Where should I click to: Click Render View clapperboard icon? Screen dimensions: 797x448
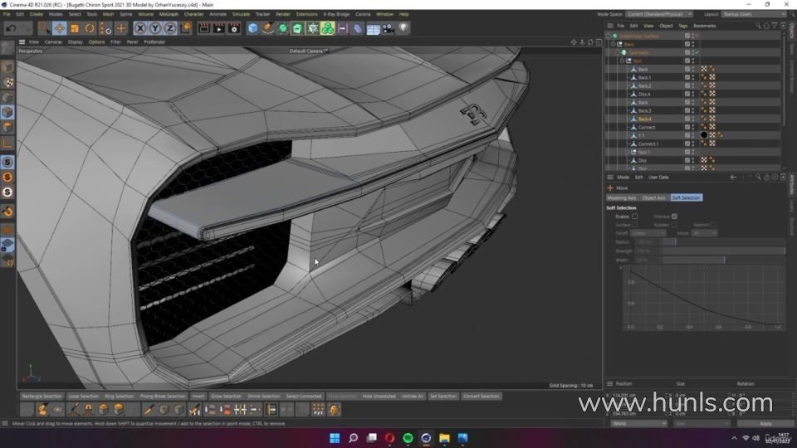(x=204, y=28)
